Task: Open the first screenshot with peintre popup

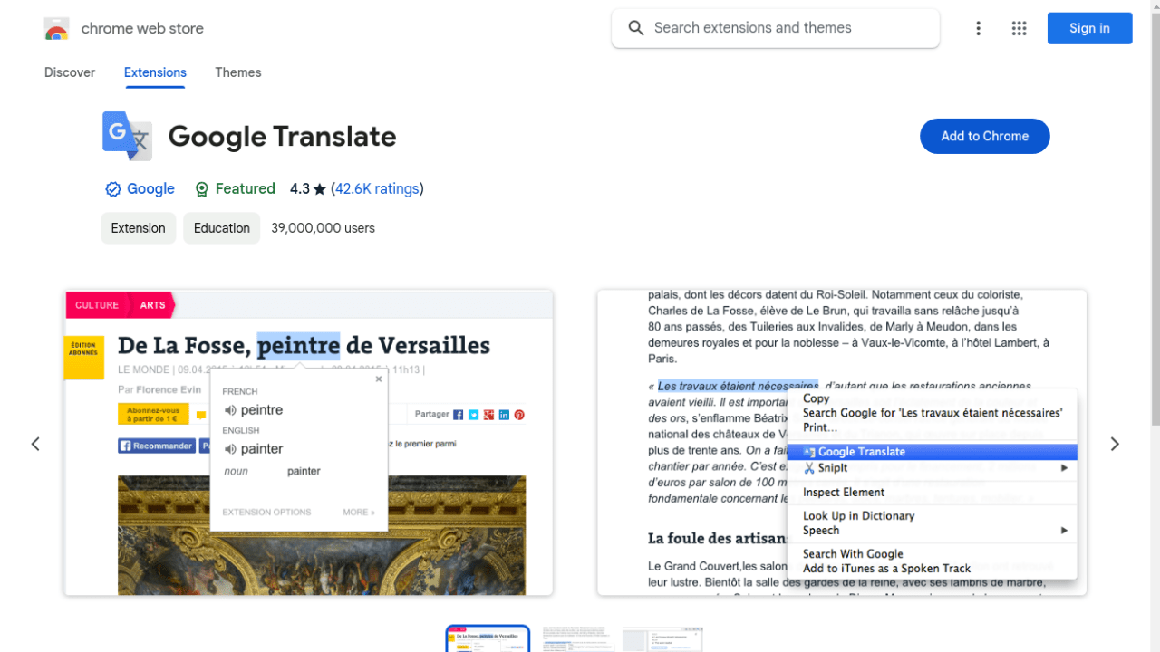Action: pyautogui.click(x=308, y=442)
